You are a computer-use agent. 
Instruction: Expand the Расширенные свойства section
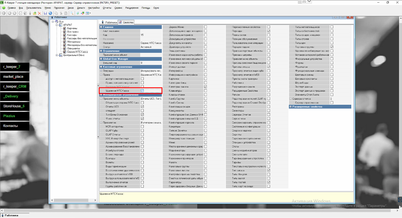290,107
